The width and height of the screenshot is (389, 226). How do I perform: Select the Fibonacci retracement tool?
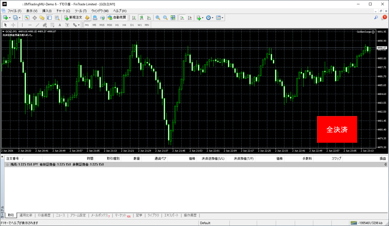click(x=52, y=25)
